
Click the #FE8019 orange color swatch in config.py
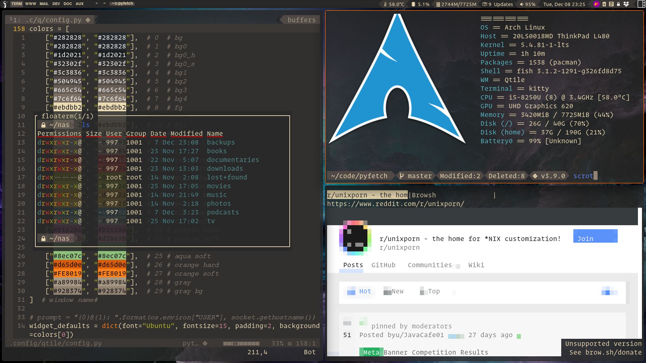click(x=67, y=273)
